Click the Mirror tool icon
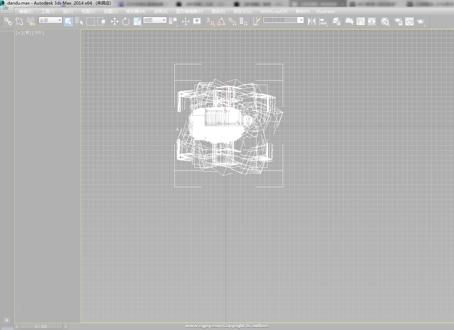The image size is (454, 330). [x=312, y=22]
